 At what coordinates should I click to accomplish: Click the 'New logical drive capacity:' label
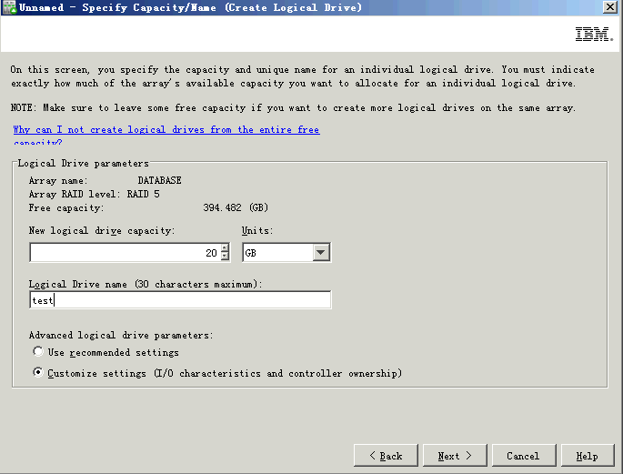pyautogui.click(x=102, y=231)
